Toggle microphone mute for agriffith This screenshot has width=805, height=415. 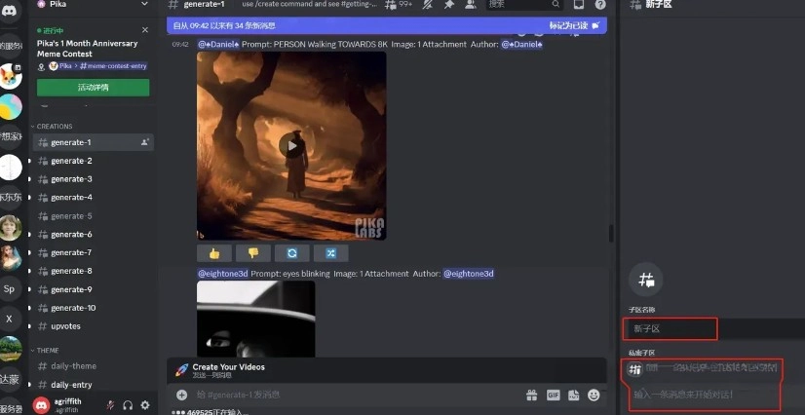111,404
